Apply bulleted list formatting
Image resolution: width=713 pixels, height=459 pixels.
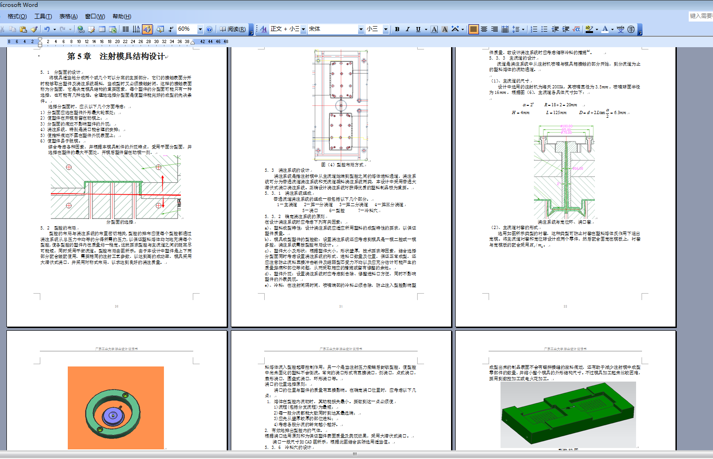click(544, 29)
